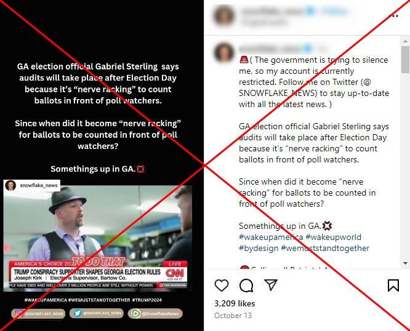Click the scrollbar down arrow in caption
Image resolution: width=410 pixels, height=331 pixels.
point(405,263)
